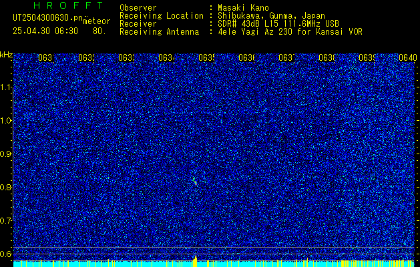Click the HROFFT title text

click(69, 5)
